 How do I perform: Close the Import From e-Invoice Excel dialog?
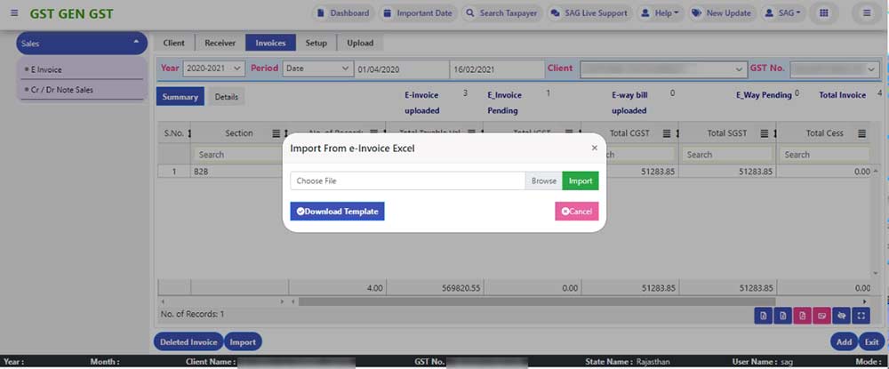coord(595,148)
